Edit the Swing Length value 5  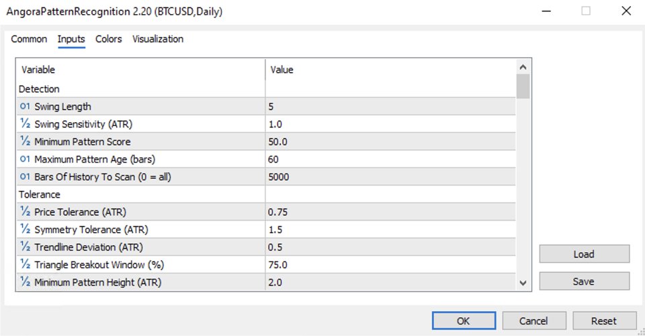390,107
